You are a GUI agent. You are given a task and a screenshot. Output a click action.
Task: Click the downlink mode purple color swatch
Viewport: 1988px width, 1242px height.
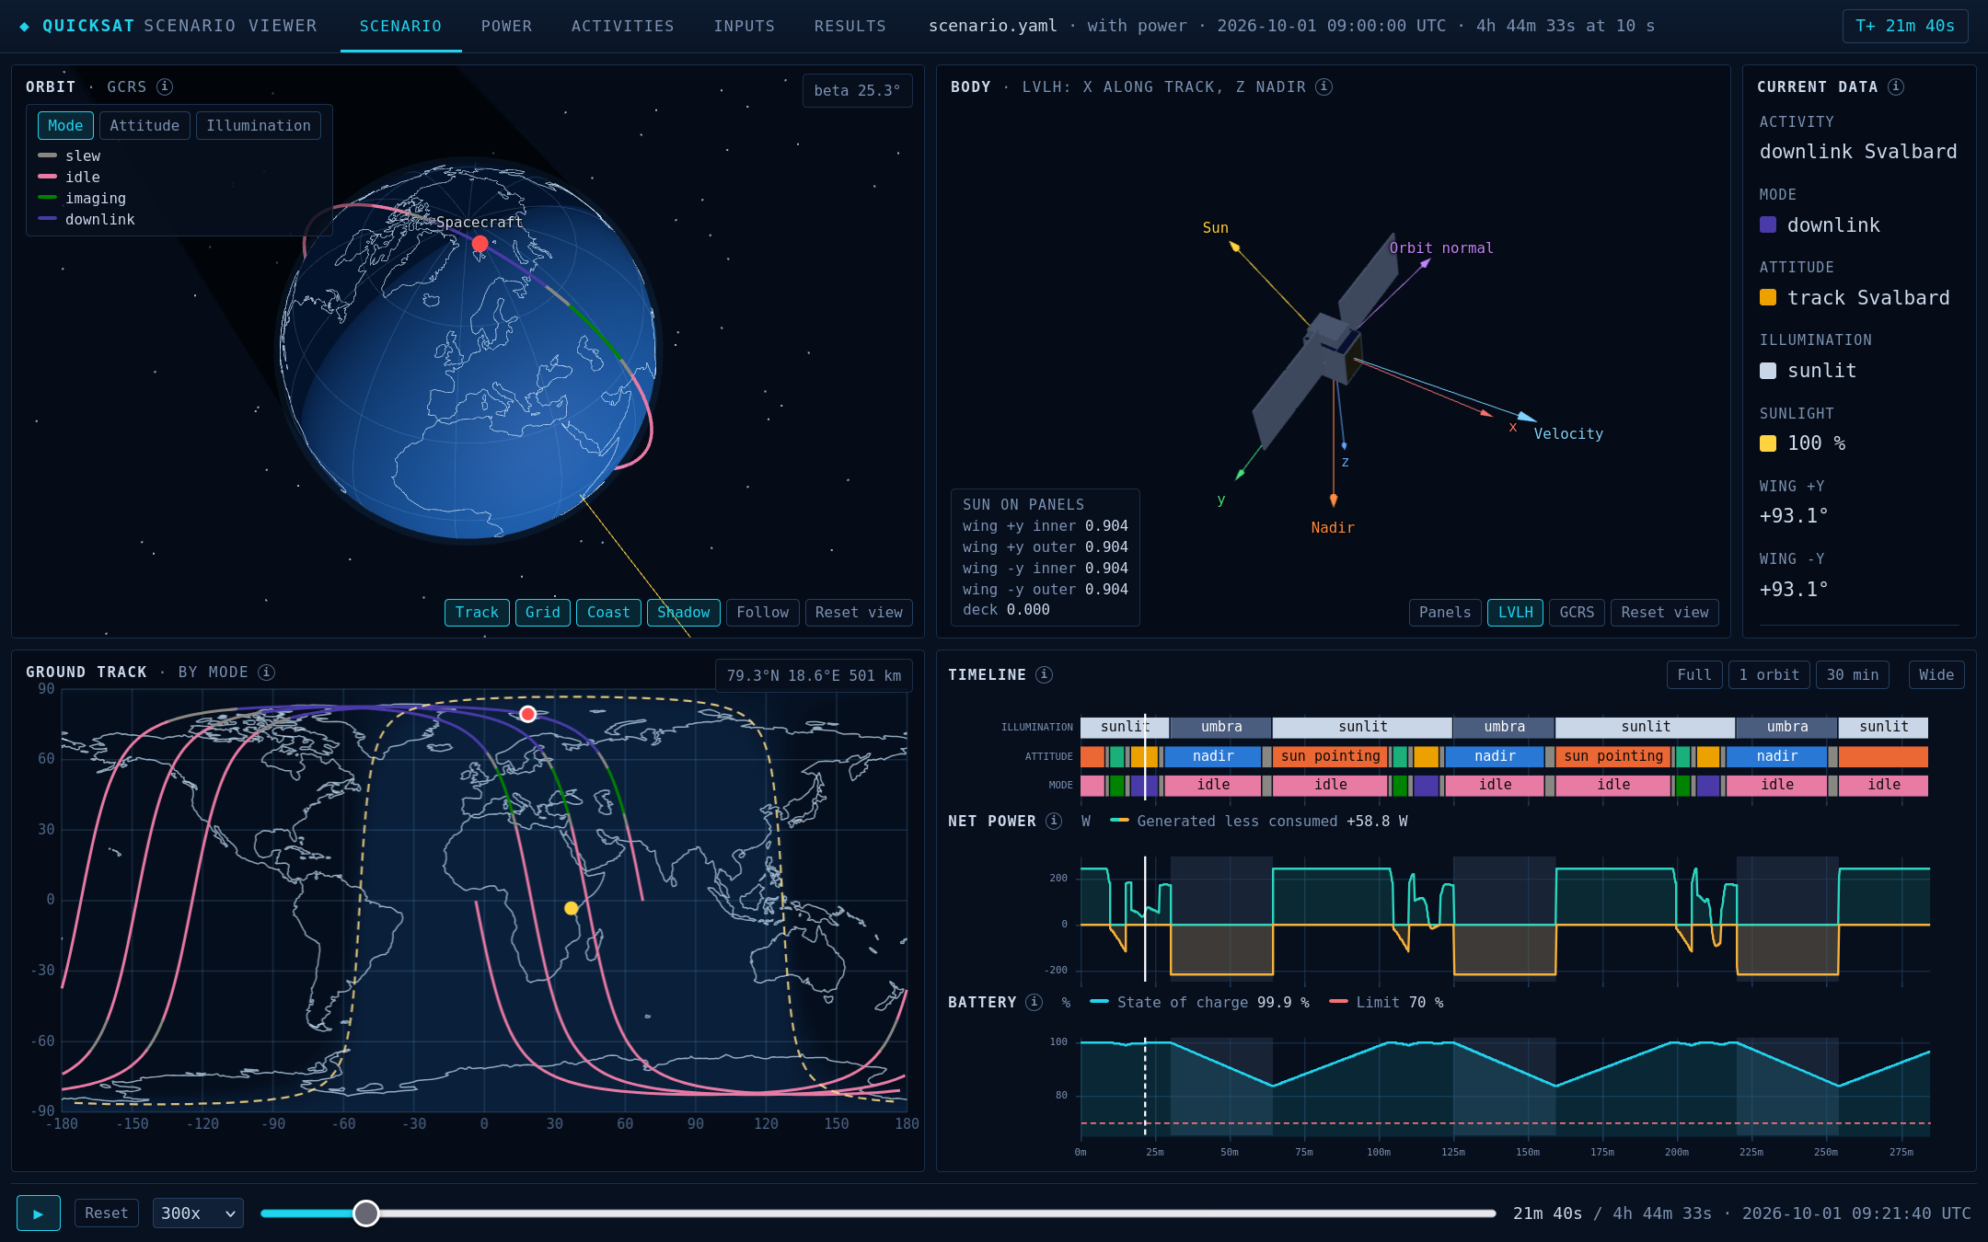coord(1768,225)
